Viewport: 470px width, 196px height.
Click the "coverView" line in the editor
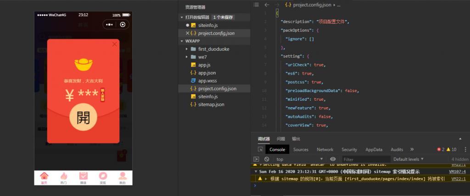tap(306, 125)
